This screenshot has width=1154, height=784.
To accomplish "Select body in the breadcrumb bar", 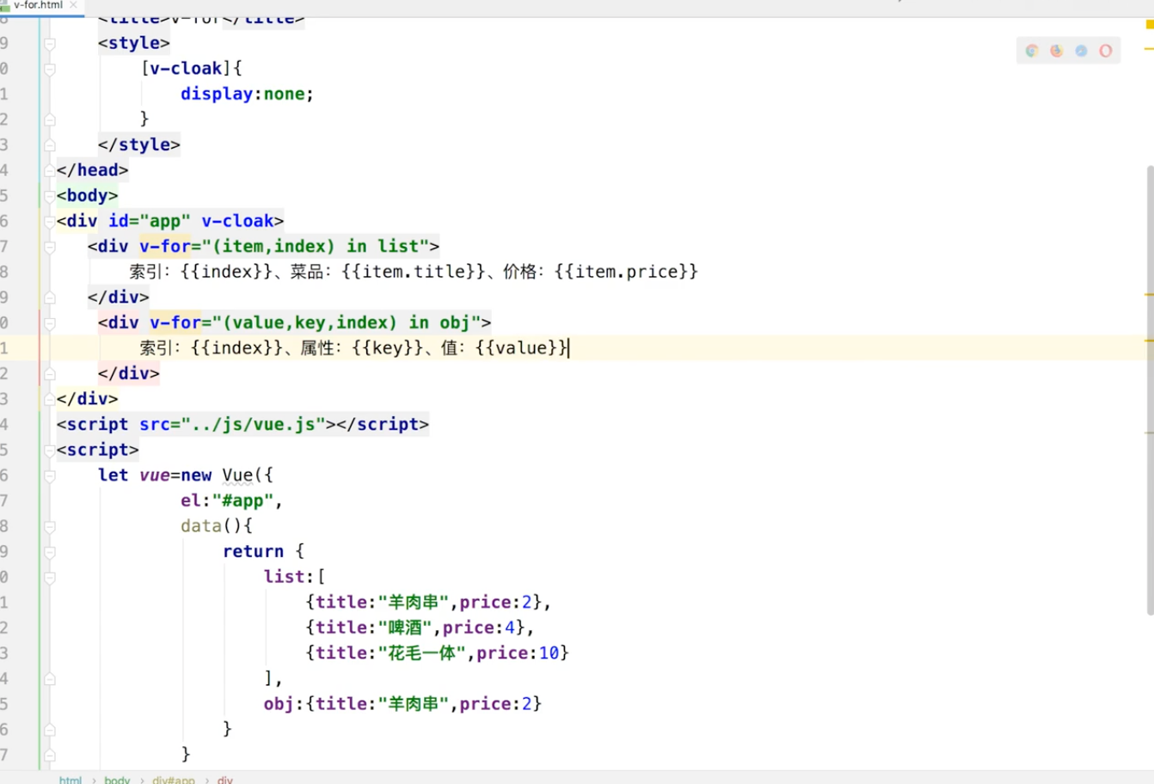I will (117, 780).
